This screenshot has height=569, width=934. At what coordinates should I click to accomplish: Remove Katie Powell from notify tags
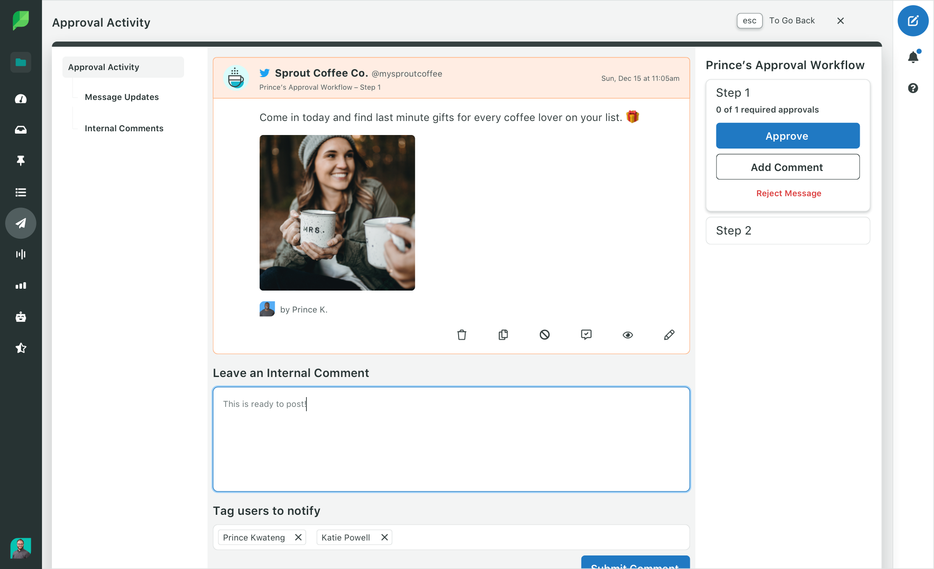384,537
